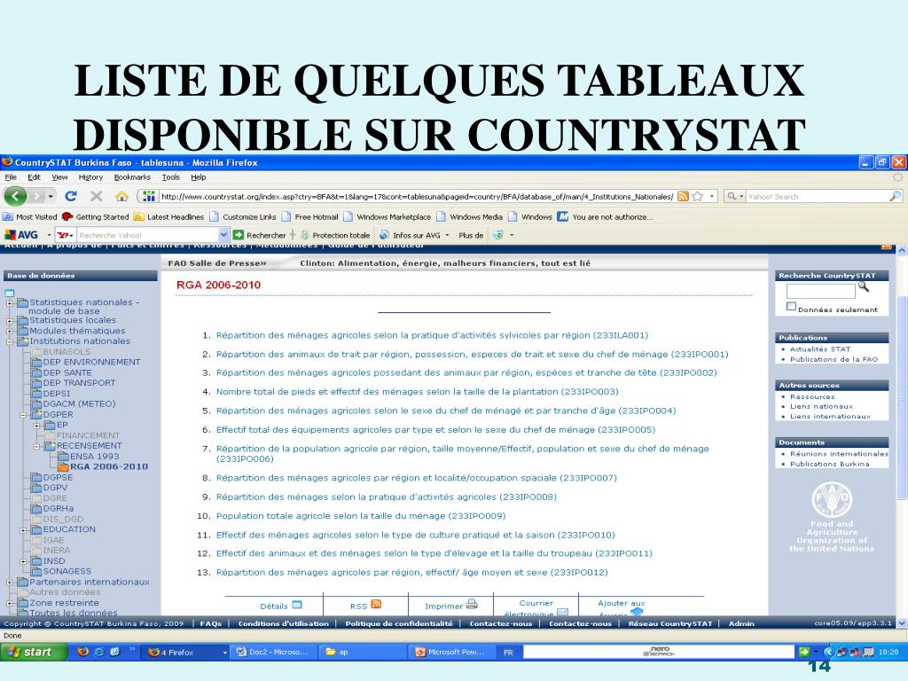Click the Courrier électronique envelope icon
Viewport: 908px width, 681px height.
[562, 612]
